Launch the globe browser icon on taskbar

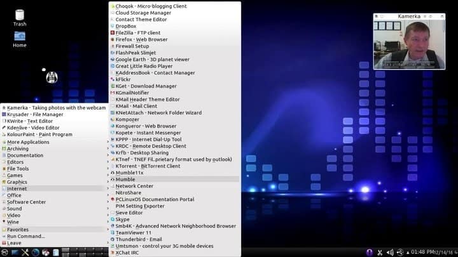tap(36, 253)
